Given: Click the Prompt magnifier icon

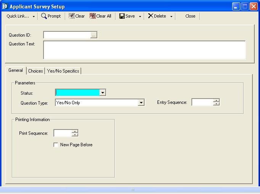Looking at the screenshot, I should [44, 16].
